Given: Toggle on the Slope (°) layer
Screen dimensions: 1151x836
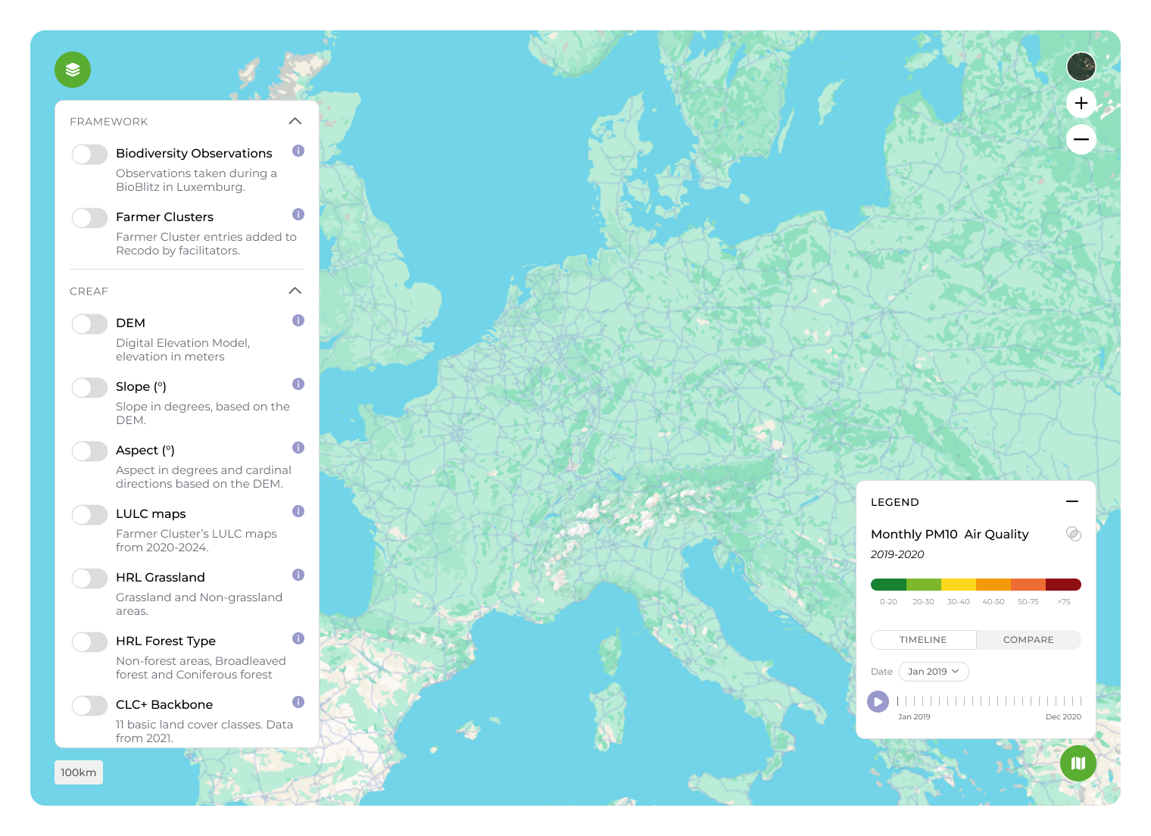Looking at the screenshot, I should [89, 388].
